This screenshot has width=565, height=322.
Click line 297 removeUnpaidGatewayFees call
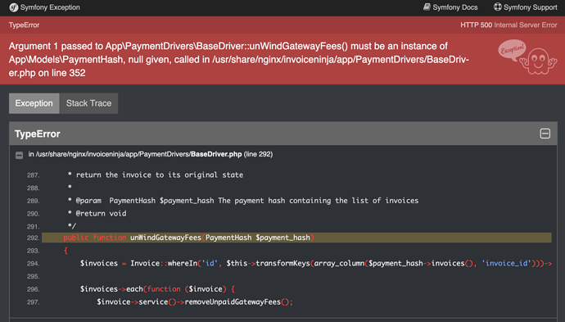tap(195, 302)
